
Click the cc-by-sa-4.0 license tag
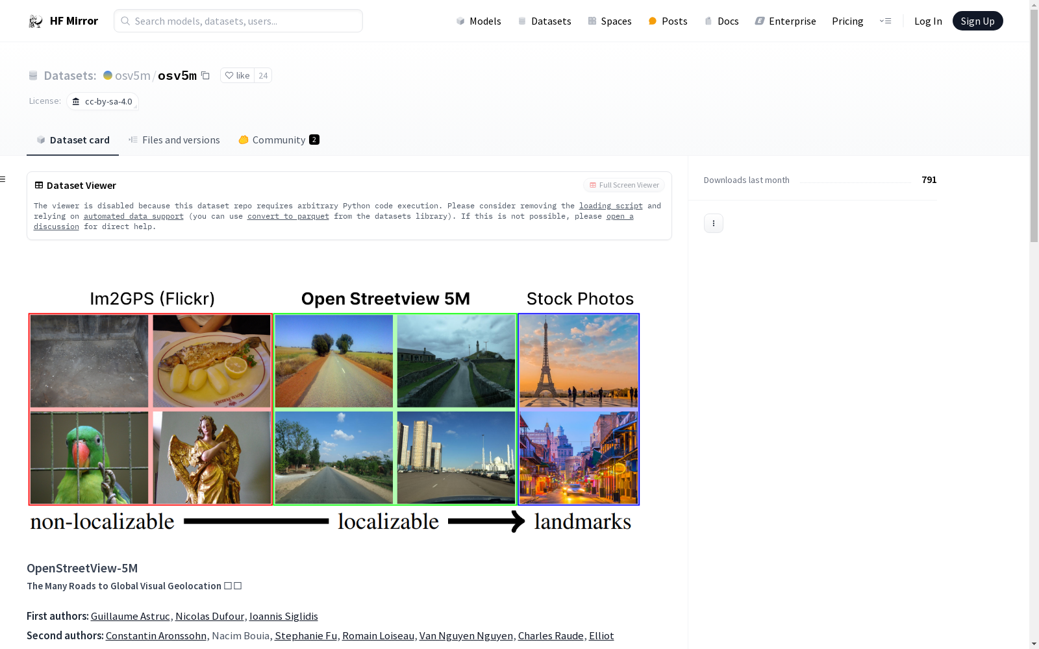[x=103, y=101]
